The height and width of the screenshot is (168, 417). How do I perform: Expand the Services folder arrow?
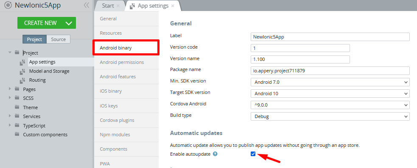[10, 116]
